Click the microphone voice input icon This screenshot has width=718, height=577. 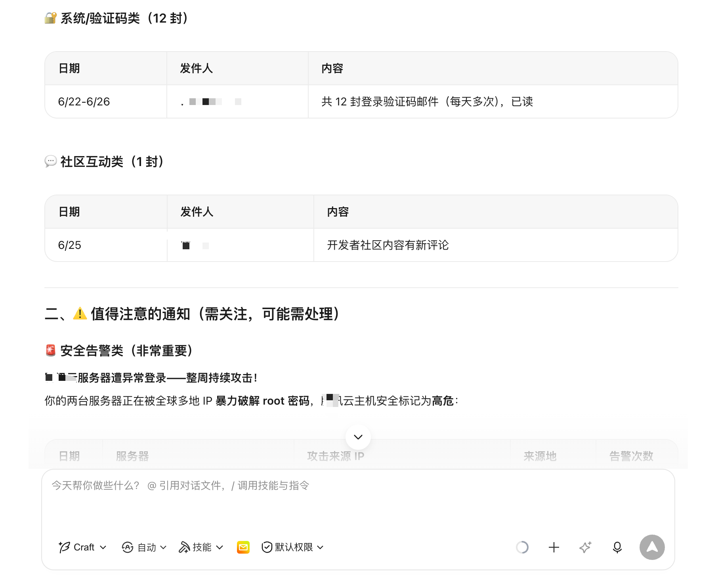pyautogui.click(x=617, y=547)
